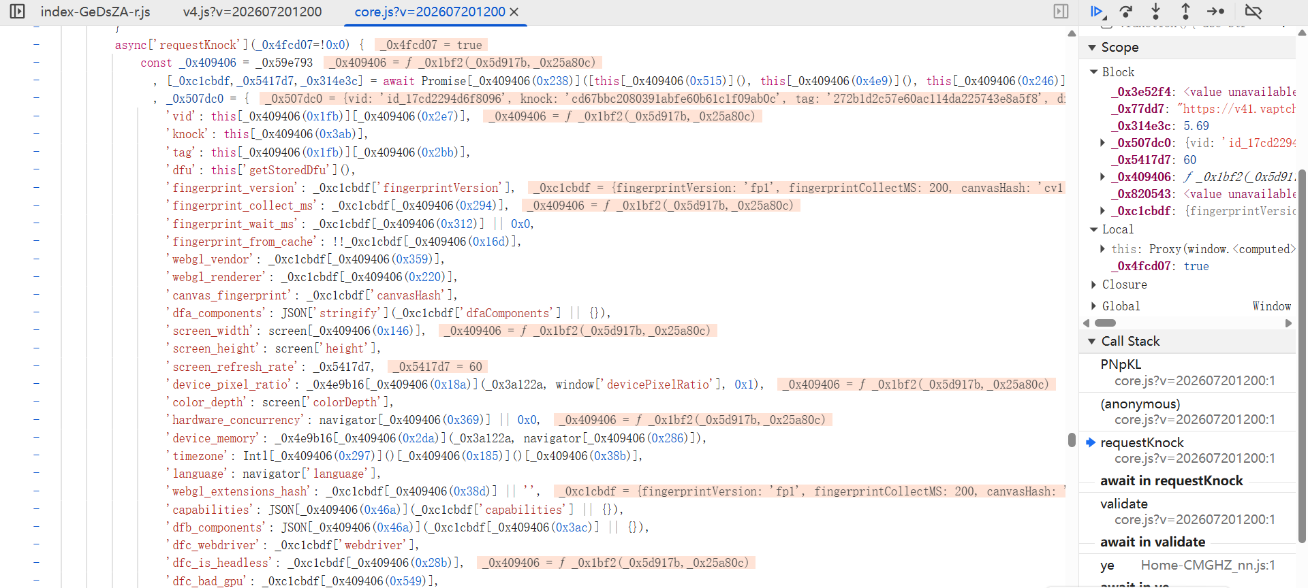This screenshot has width=1308, height=588.
Task: Step into next function call
Action: 1156,12
